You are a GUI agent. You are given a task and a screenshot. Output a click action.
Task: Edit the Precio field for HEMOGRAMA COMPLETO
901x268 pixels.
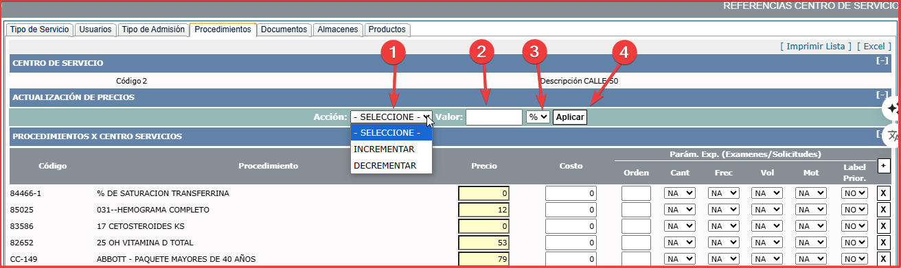[484, 210]
